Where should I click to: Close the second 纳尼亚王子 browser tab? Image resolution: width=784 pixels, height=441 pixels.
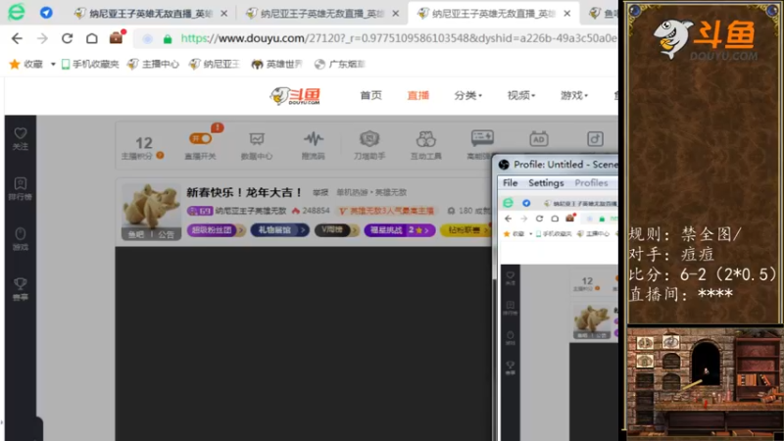396,14
